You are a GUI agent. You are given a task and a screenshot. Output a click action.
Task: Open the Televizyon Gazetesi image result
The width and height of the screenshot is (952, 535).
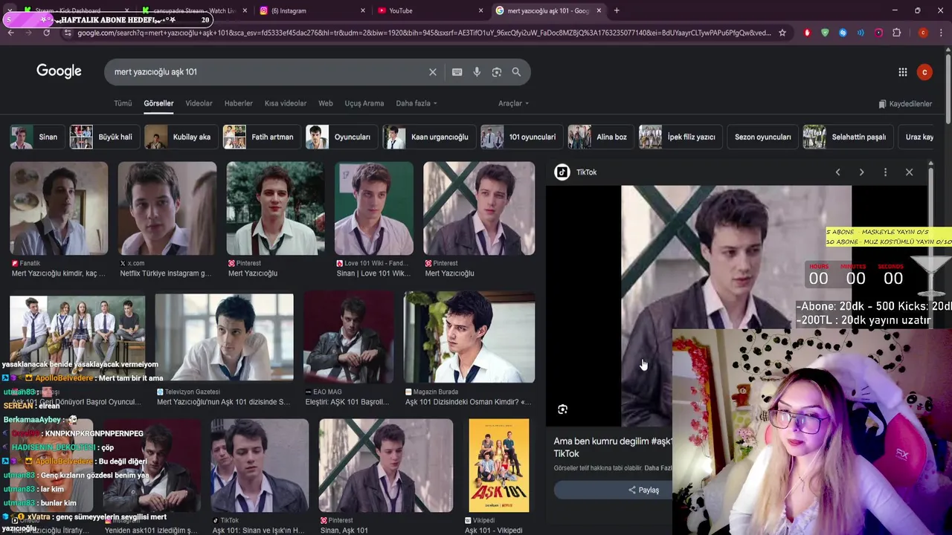[224, 338]
